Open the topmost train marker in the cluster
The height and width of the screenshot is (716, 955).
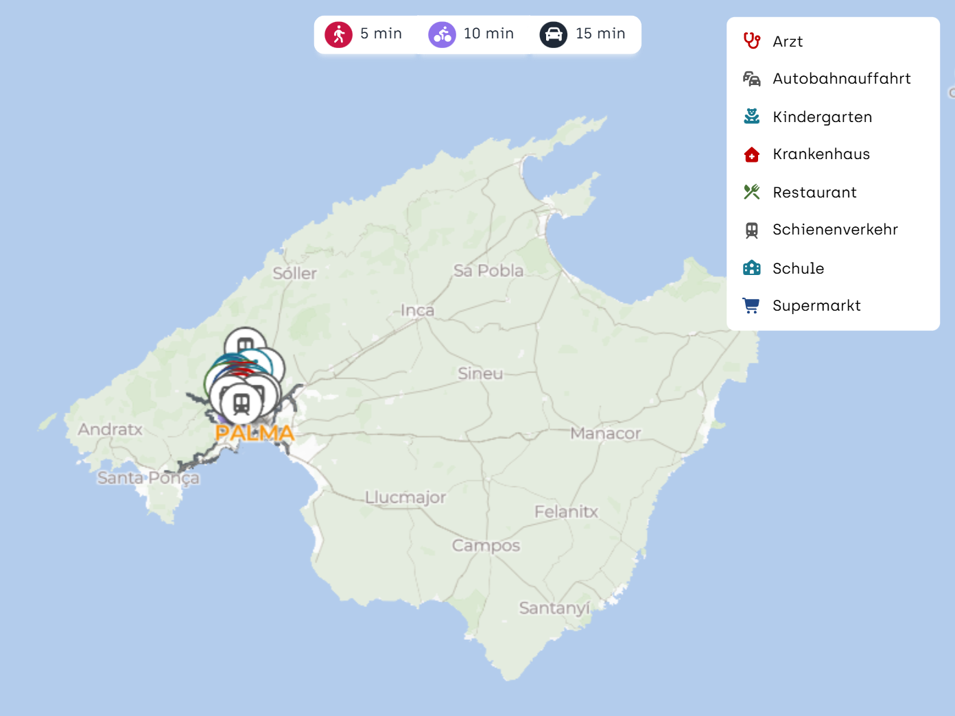click(x=245, y=346)
